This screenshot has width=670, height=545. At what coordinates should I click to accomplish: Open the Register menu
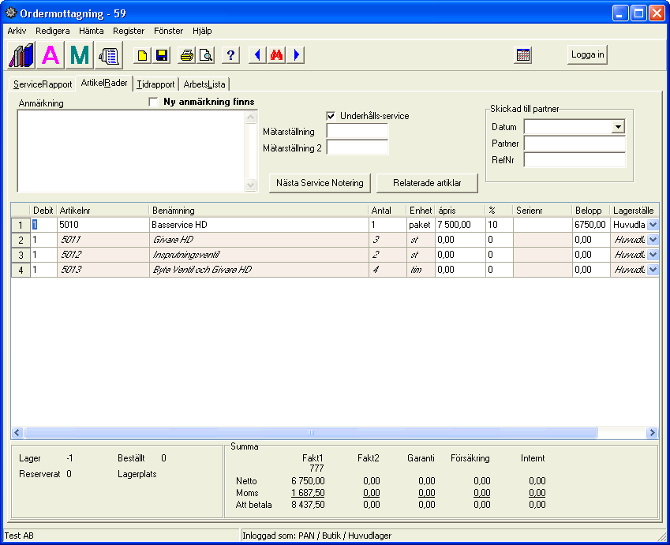[x=129, y=31]
